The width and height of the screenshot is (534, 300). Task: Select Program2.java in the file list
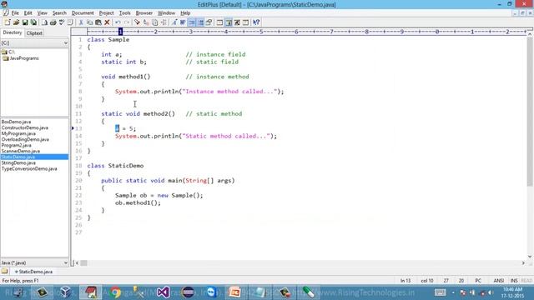17,145
